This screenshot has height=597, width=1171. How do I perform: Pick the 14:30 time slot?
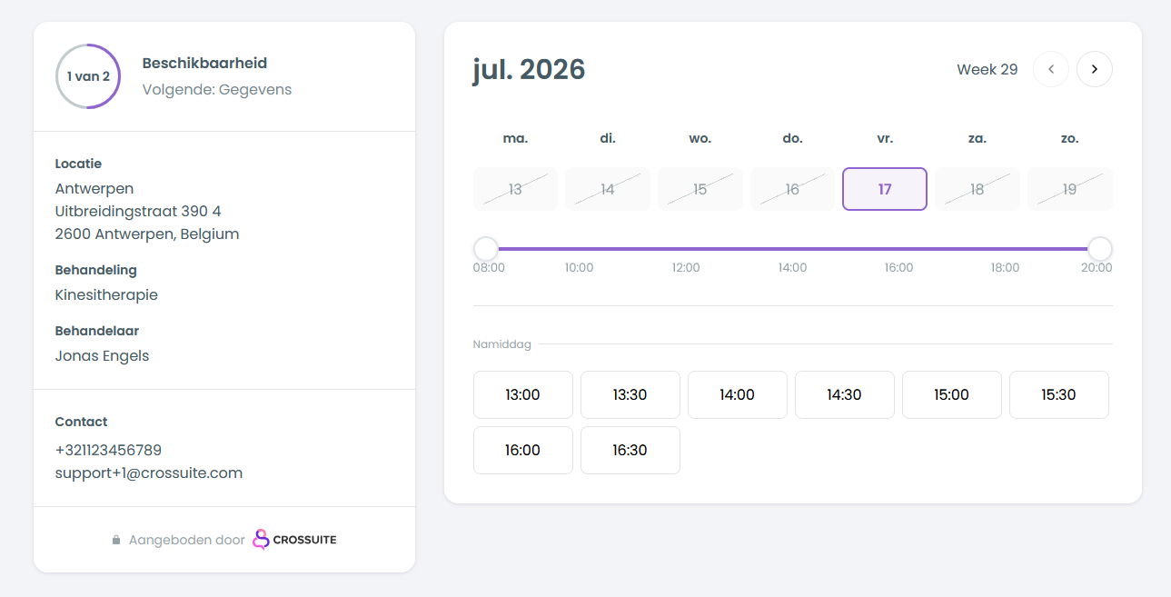tap(845, 395)
